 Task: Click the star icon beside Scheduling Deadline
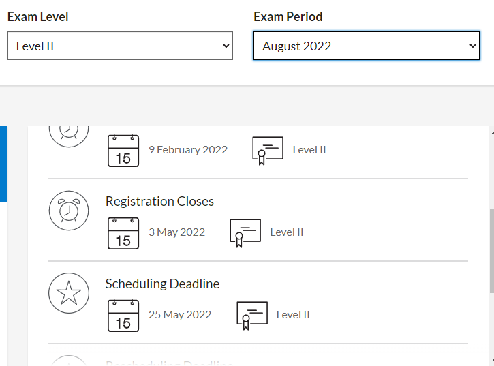(x=69, y=293)
